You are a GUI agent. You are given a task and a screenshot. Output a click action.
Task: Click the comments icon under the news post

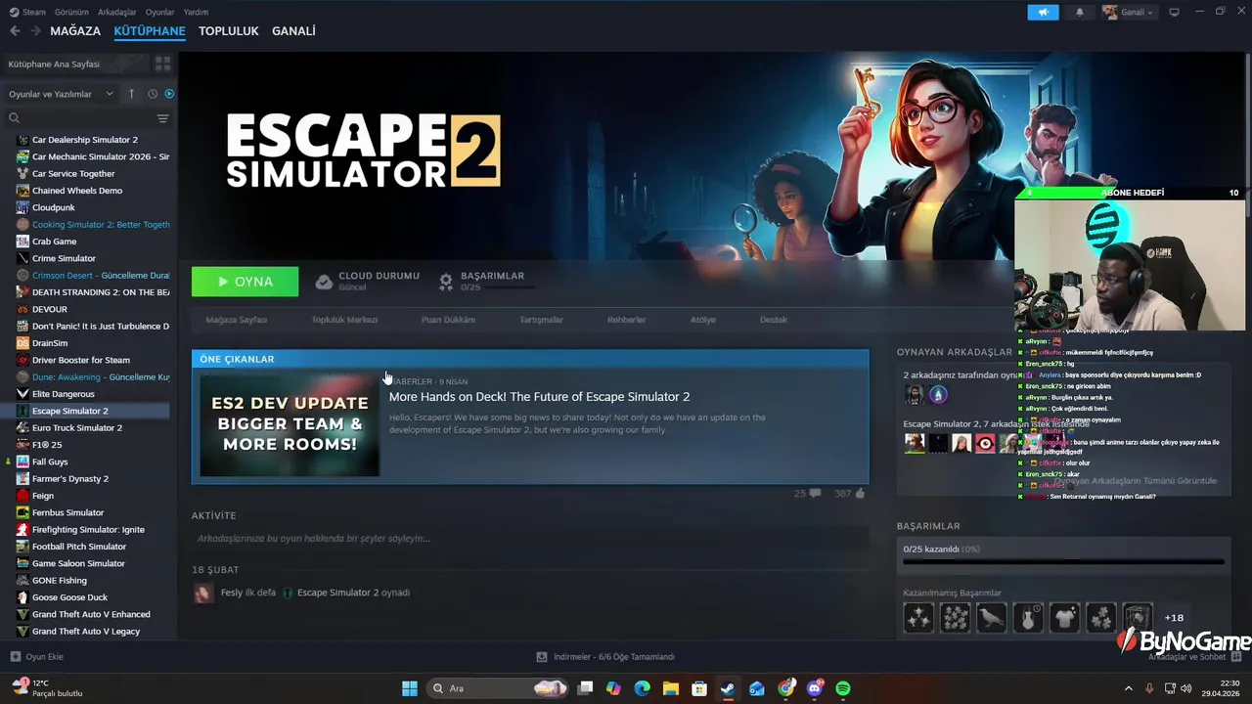[815, 494]
